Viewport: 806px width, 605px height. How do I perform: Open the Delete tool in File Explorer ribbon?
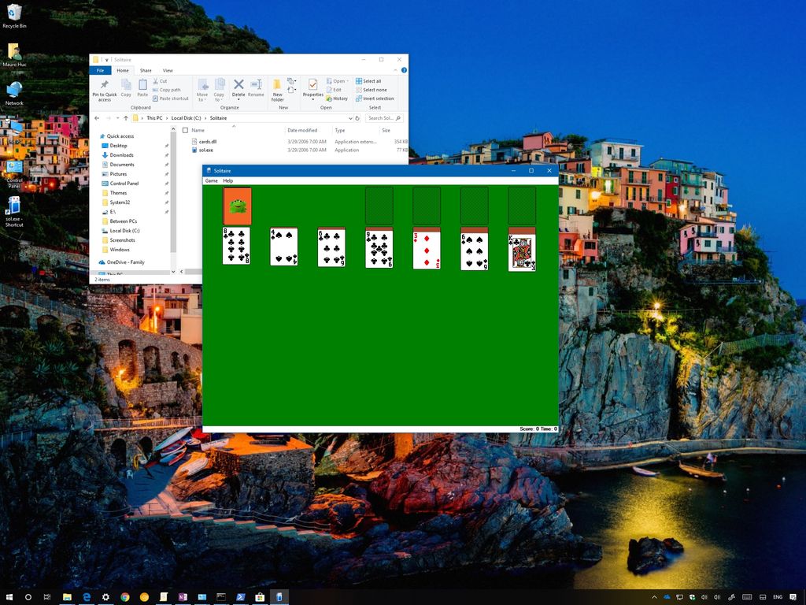pyautogui.click(x=238, y=87)
